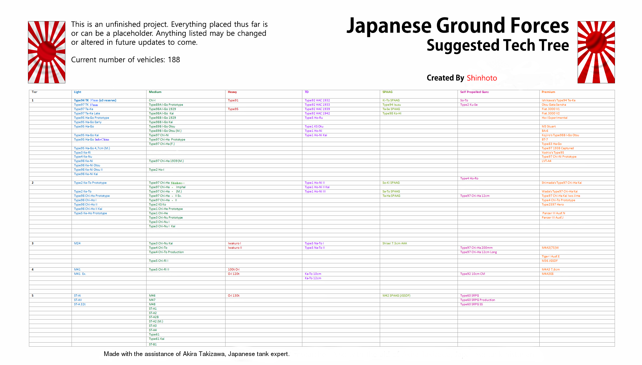This screenshot has width=642, height=365.
Task: Select the 'Medium' column header
Action: point(155,92)
